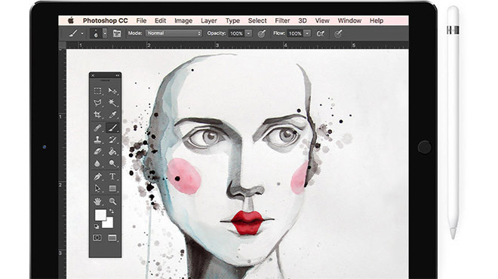This screenshot has width=498, height=279.
Task: Open the Mode Normal blend dropdown
Action: coord(174,33)
